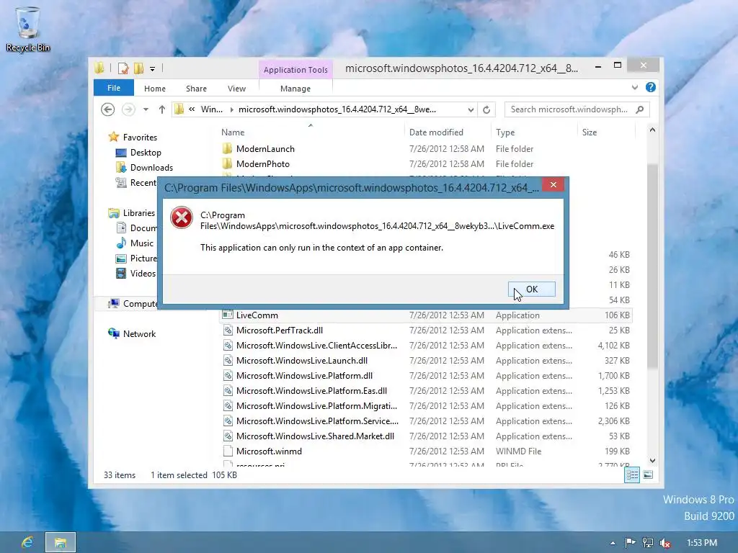Select the ModernLaunch folder

click(265, 149)
